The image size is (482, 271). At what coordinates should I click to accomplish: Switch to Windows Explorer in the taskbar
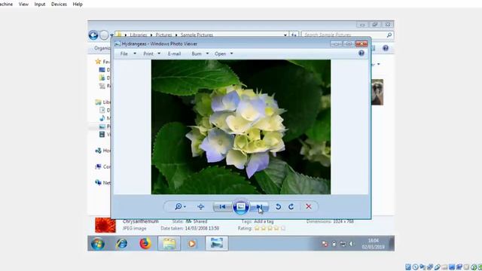169,244
